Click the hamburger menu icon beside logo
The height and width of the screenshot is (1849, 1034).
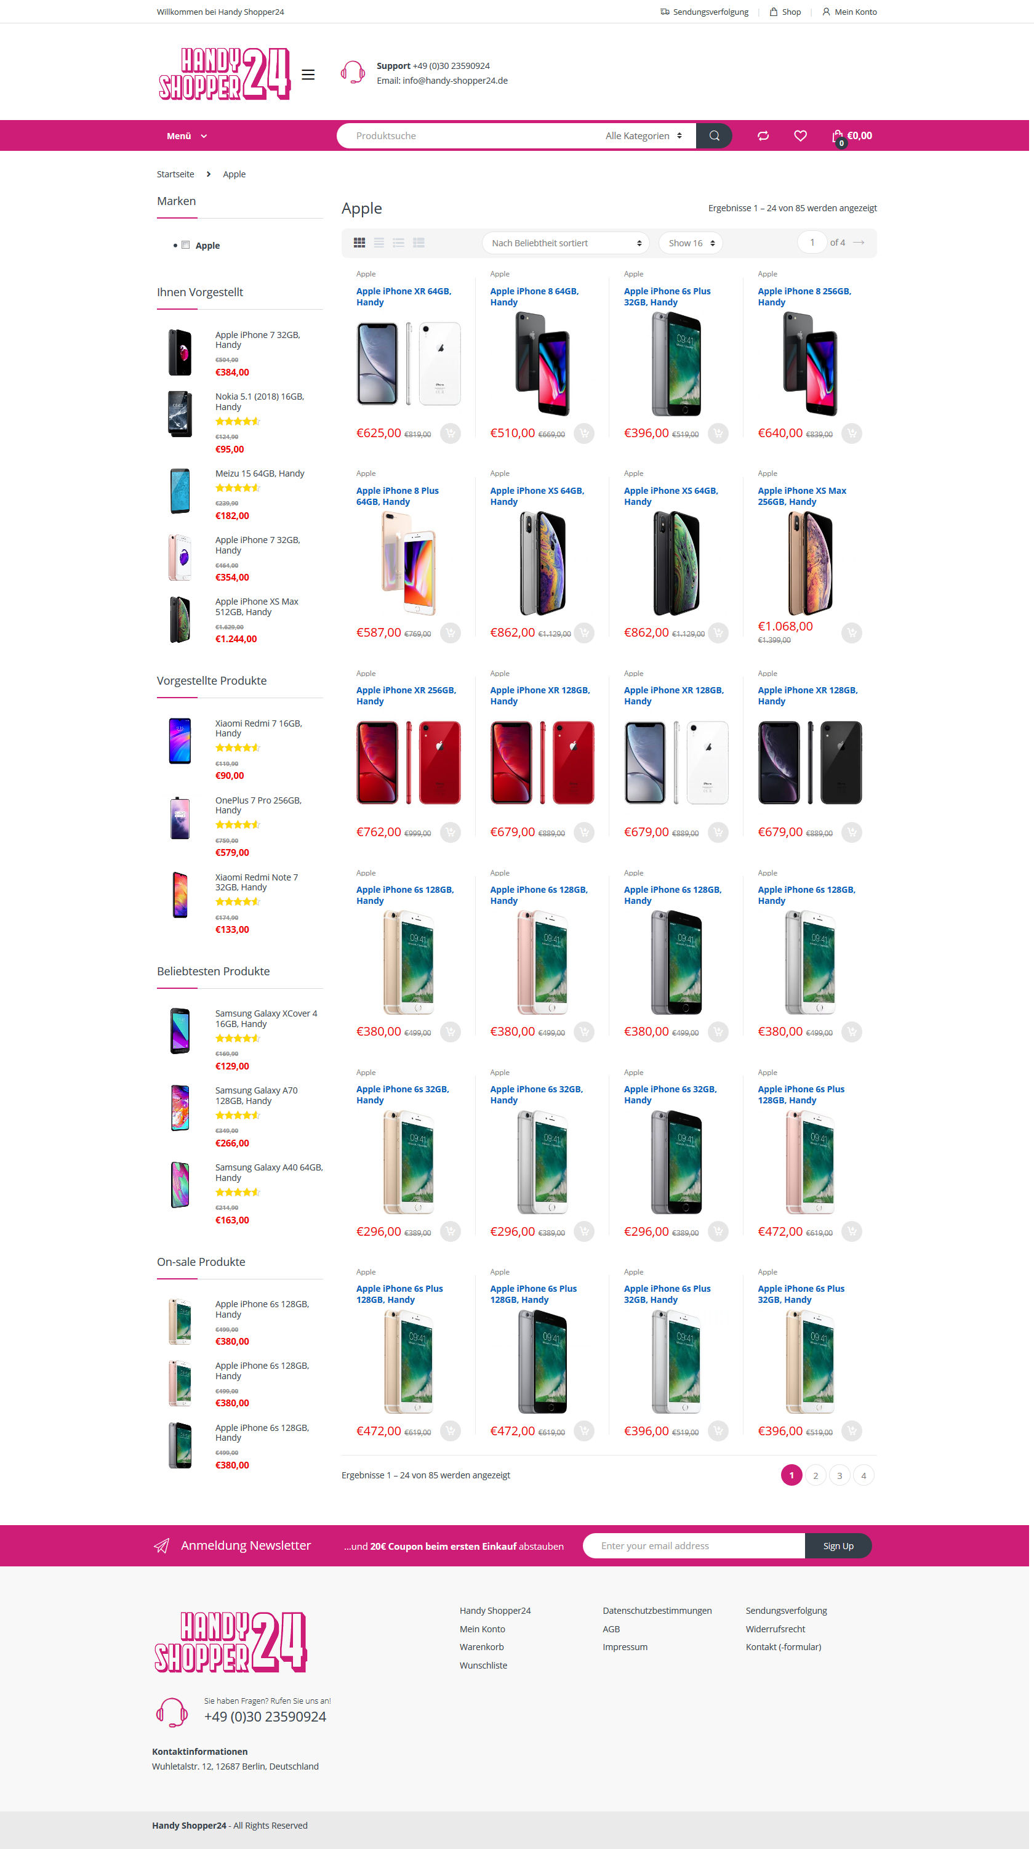308,75
